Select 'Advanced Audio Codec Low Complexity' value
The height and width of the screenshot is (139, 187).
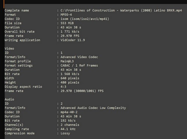point(93,108)
